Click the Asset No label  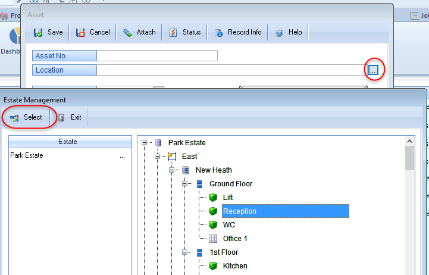point(64,55)
